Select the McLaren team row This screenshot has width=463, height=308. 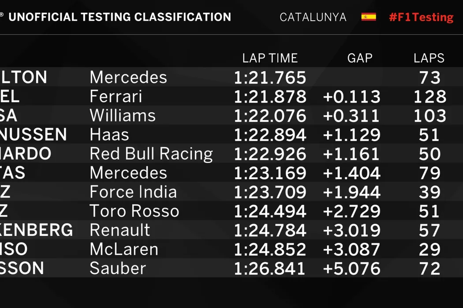(x=124, y=249)
